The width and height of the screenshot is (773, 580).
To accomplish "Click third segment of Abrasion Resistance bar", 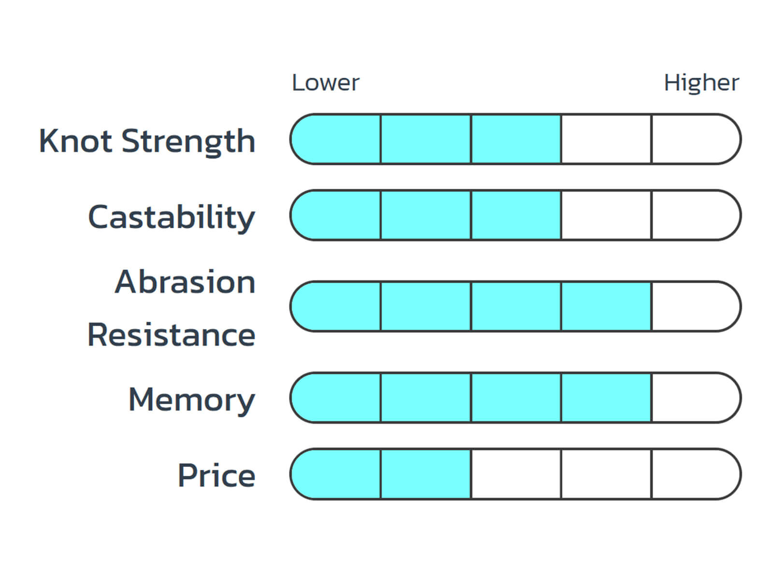I will [516, 306].
